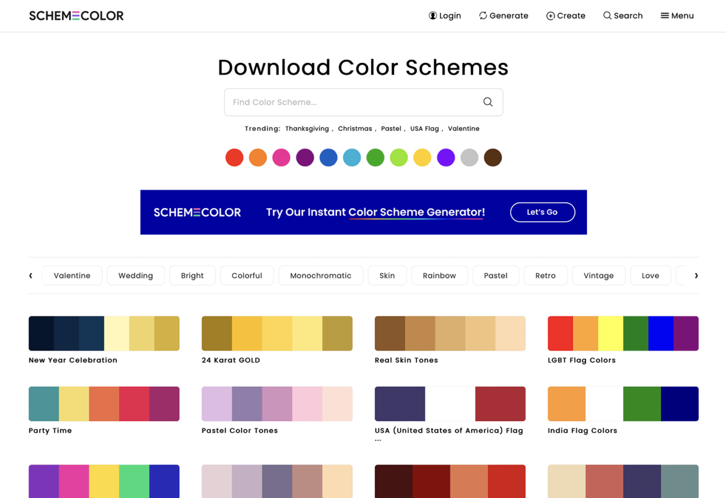This screenshot has width=726, height=498.
Task: Open the Christmas trending link
Action: point(355,129)
